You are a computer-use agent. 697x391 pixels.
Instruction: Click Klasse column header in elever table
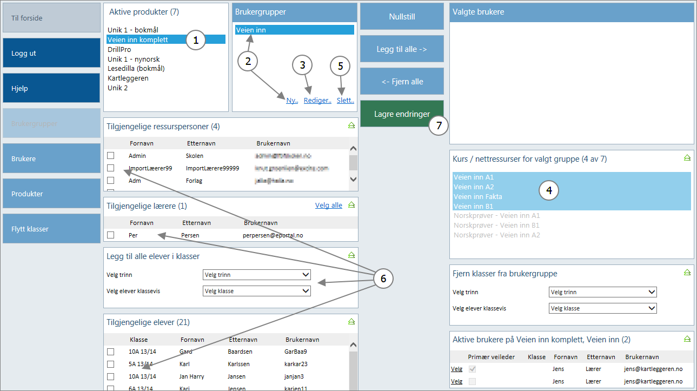[139, 340]
